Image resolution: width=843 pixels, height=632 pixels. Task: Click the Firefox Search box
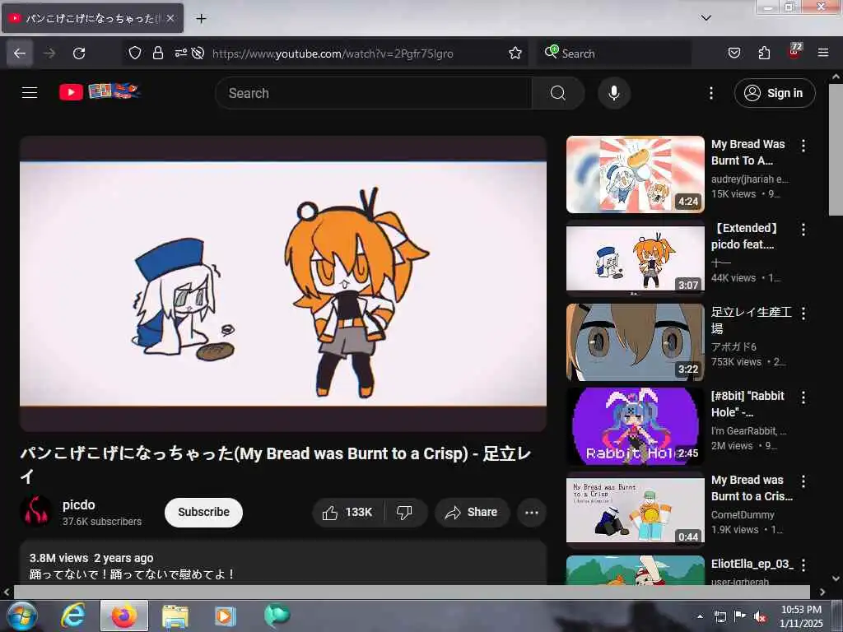click(x=614, y=53)
